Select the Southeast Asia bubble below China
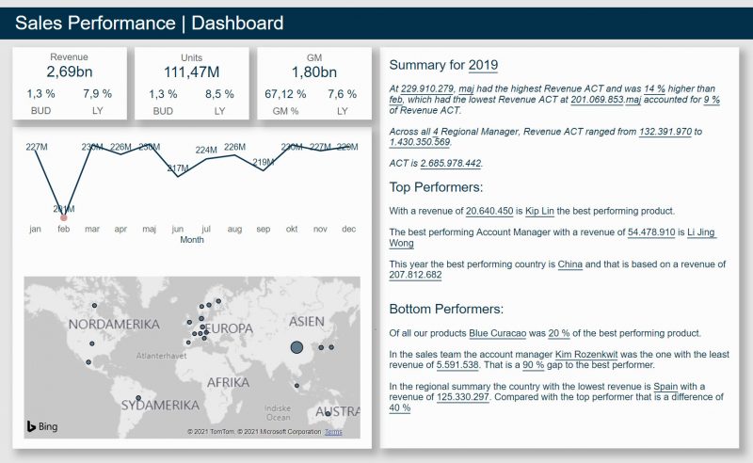 pyautogui.click(x=296, y=386)
